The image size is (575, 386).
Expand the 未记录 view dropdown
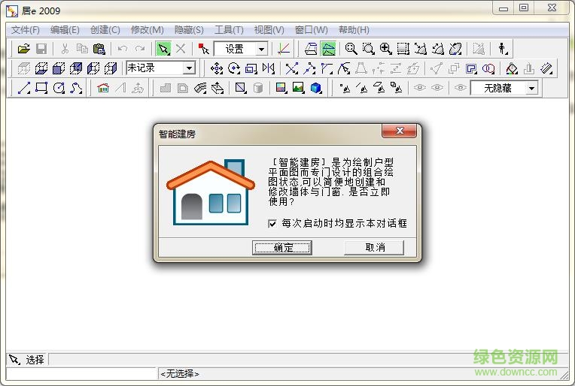point(189,68)
